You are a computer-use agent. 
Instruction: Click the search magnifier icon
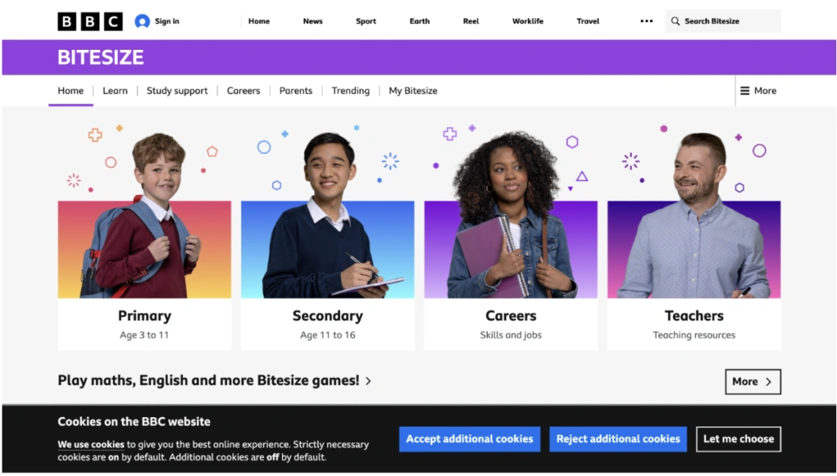click(675, 21)
